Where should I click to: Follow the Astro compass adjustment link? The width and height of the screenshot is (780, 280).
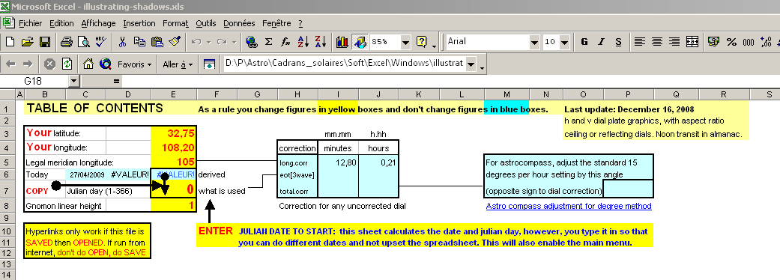pyautogui.click(x=569, y=206)
